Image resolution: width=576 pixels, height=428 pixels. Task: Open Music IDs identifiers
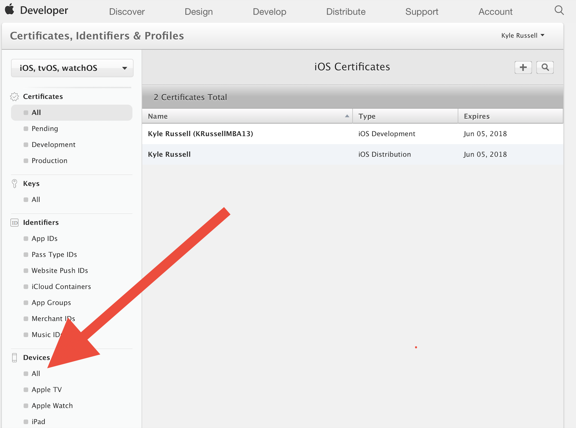47,335
